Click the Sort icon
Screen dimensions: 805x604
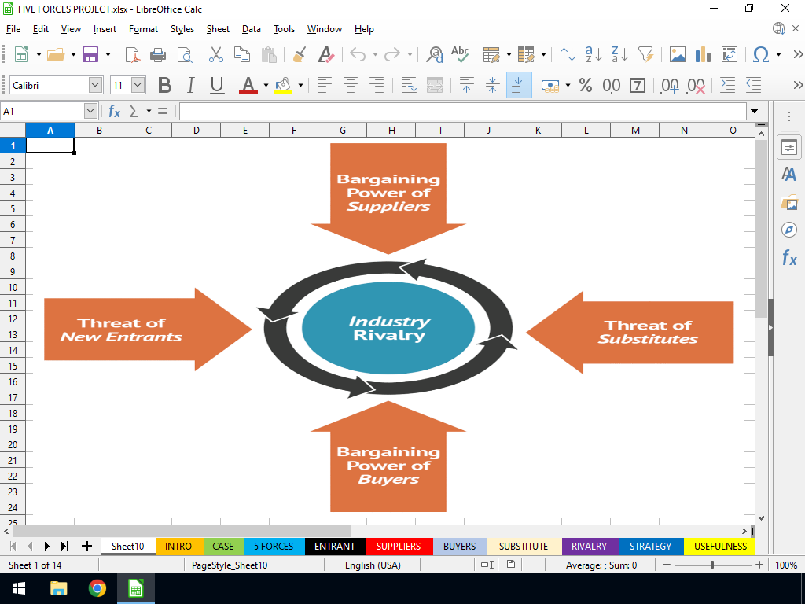[x=568, y=54]
